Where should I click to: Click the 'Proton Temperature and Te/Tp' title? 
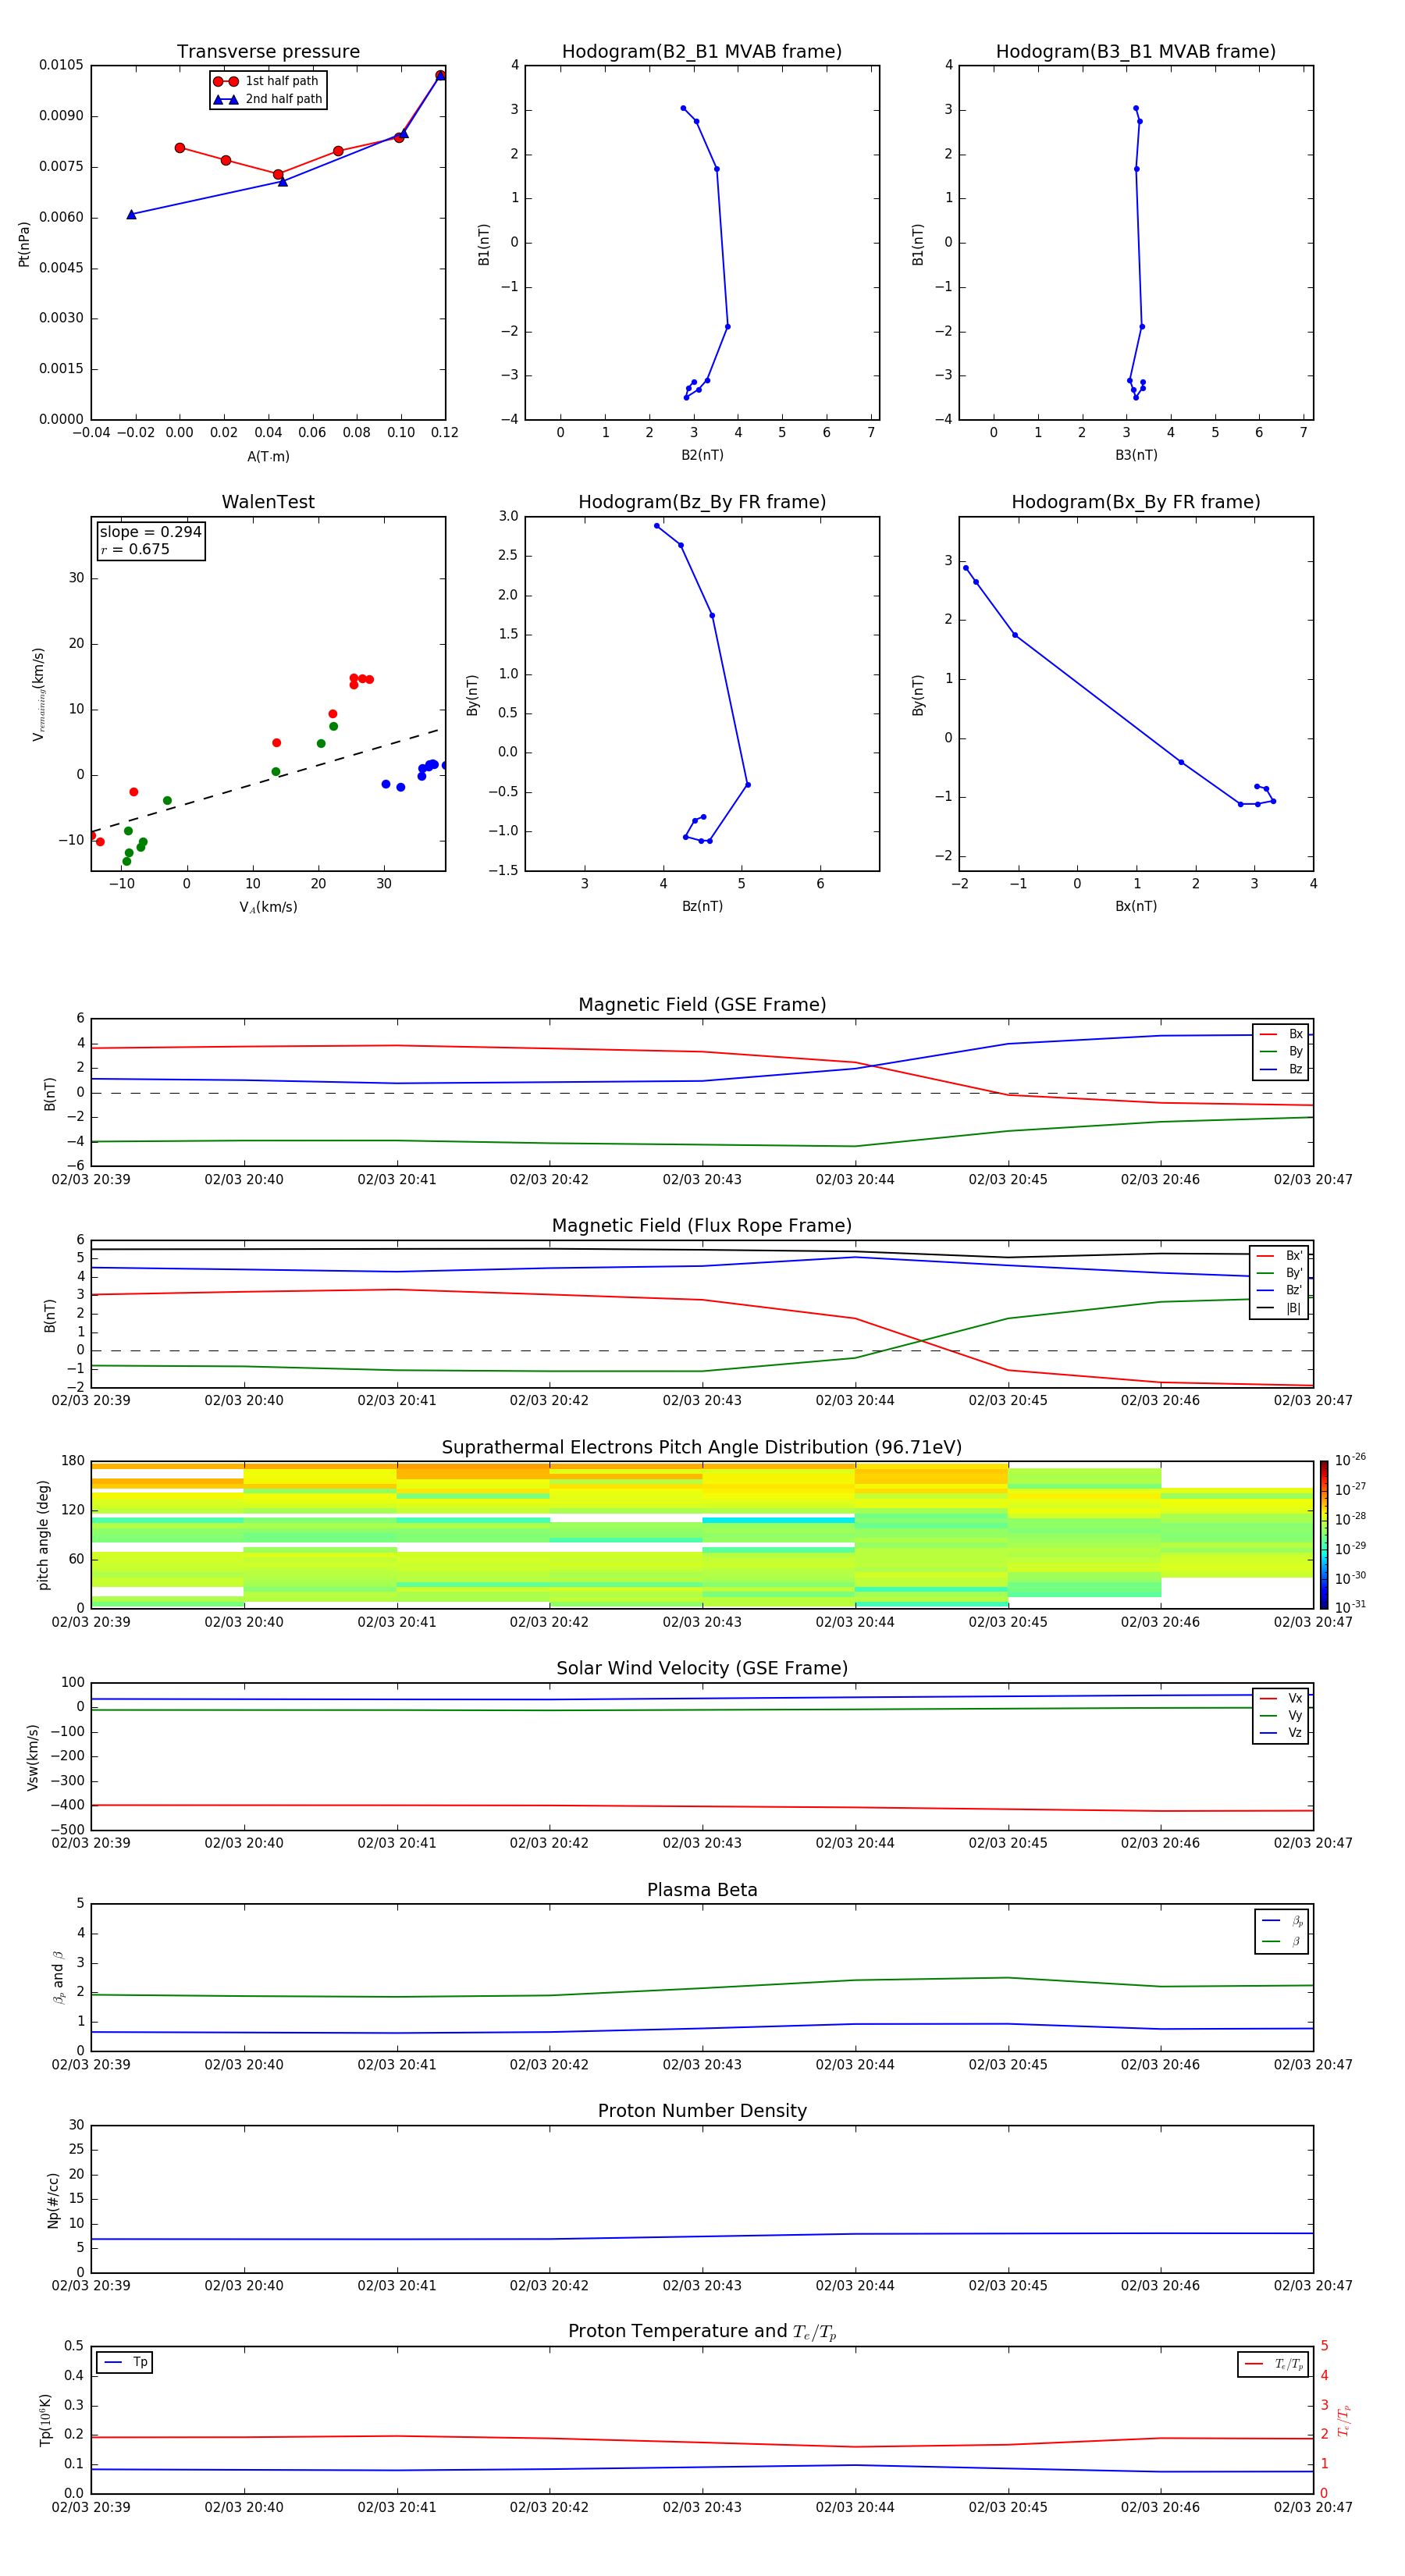(x=702, y=2332)
